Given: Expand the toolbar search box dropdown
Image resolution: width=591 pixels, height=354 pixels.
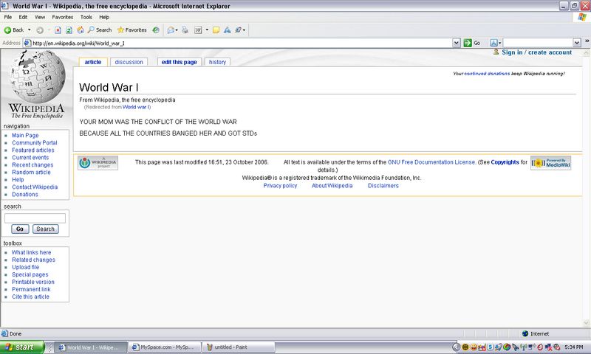Looking at the screenshot, I should (577, 43).
